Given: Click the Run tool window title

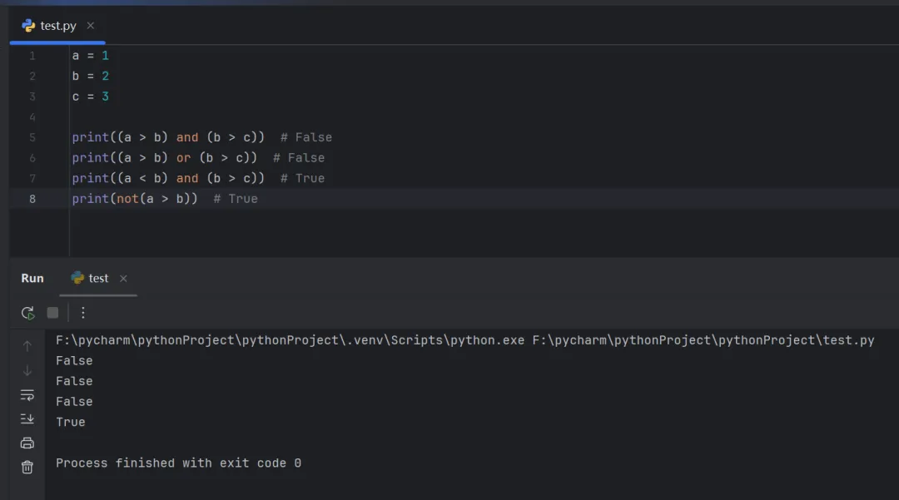Looking at the screenshot, I should coord(32,279).
